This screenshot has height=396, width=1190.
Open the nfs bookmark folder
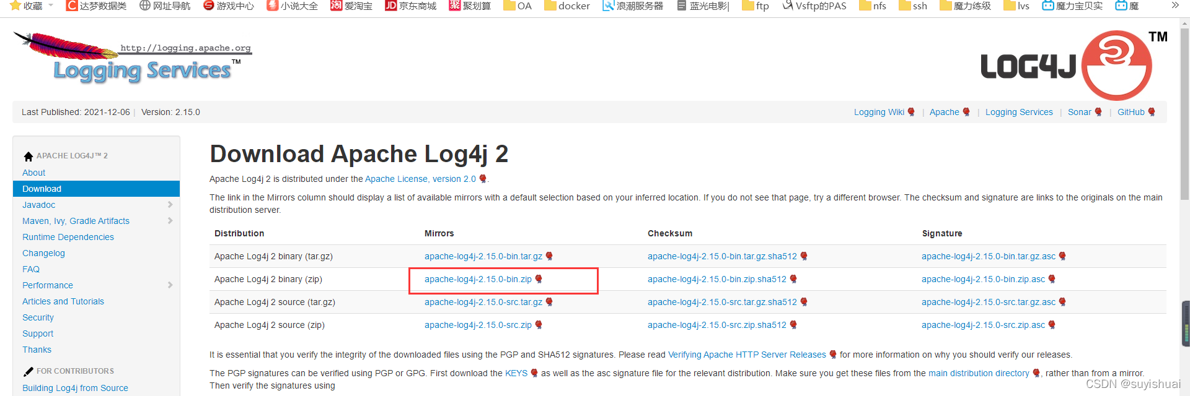pos(873,6)
